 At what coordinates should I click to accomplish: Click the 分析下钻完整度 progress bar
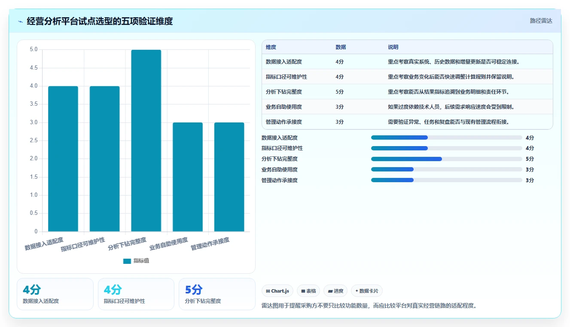tap(447, 159)
